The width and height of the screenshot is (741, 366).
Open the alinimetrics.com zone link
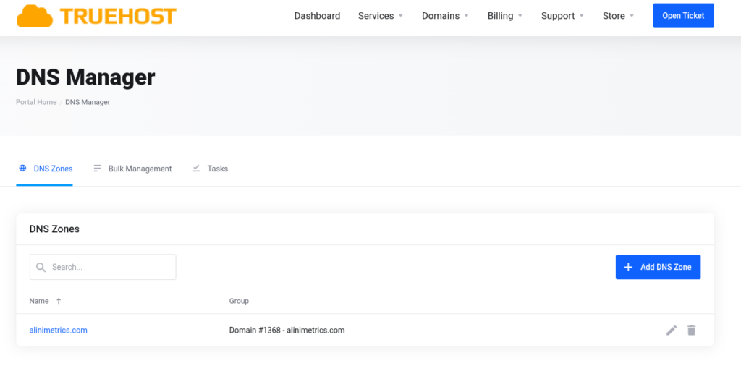click(x=59, y=331)
